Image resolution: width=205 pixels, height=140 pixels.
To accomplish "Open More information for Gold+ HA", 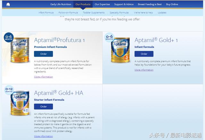I will tap(44, 136).
